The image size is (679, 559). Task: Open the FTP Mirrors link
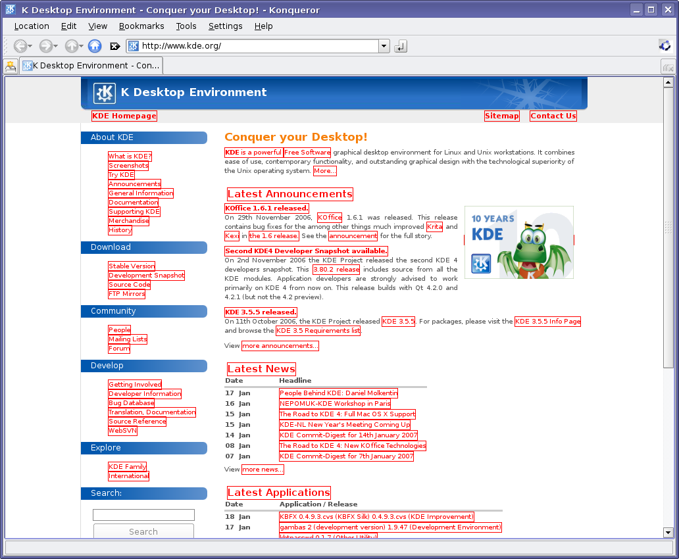pyautogui.click(x=127, y=293)
